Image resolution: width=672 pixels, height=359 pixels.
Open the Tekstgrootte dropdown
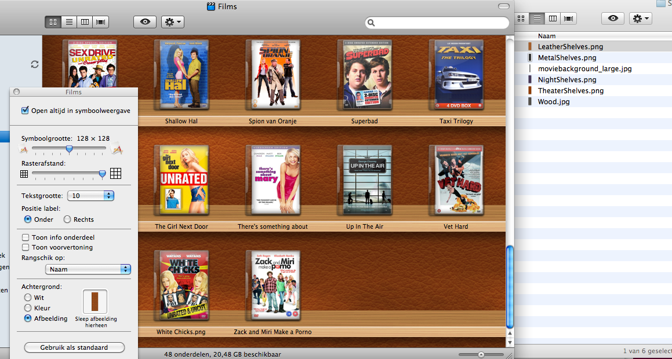(90, 196)
